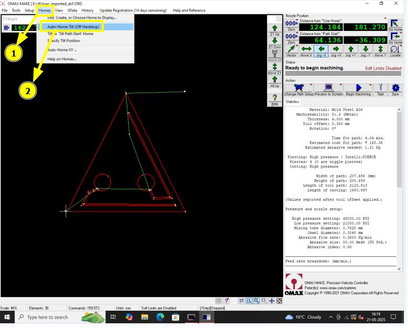Open Microsoft Edge from taskbar
408x328 pixels.
160,317
